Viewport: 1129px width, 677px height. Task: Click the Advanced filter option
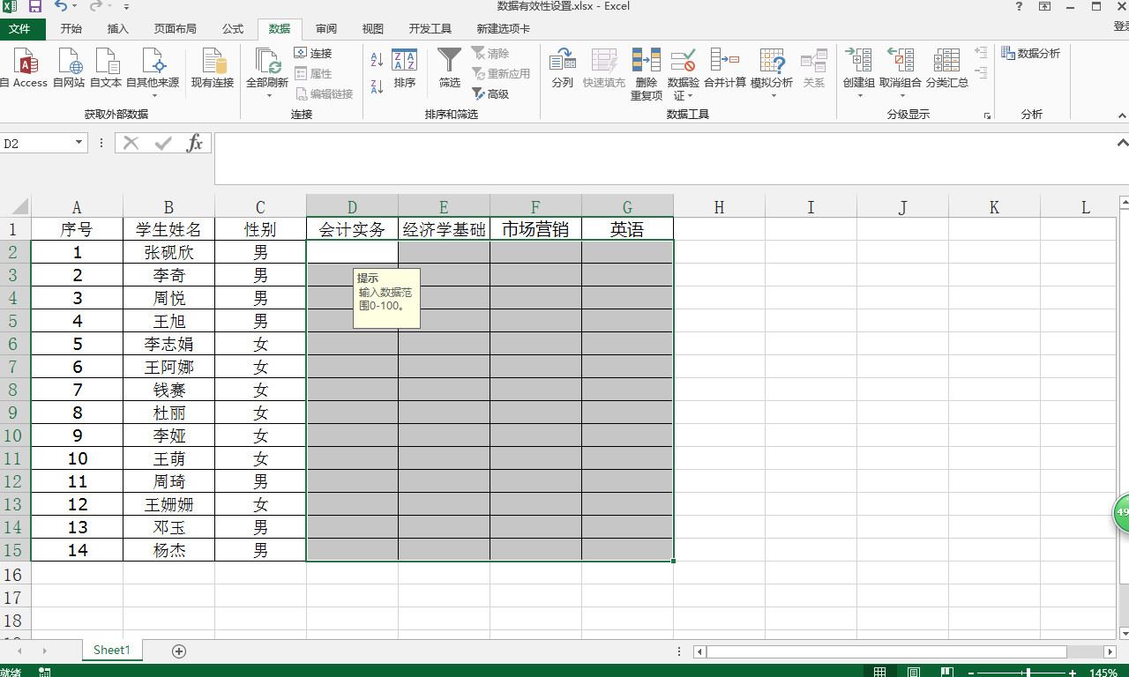coord(490,93)
